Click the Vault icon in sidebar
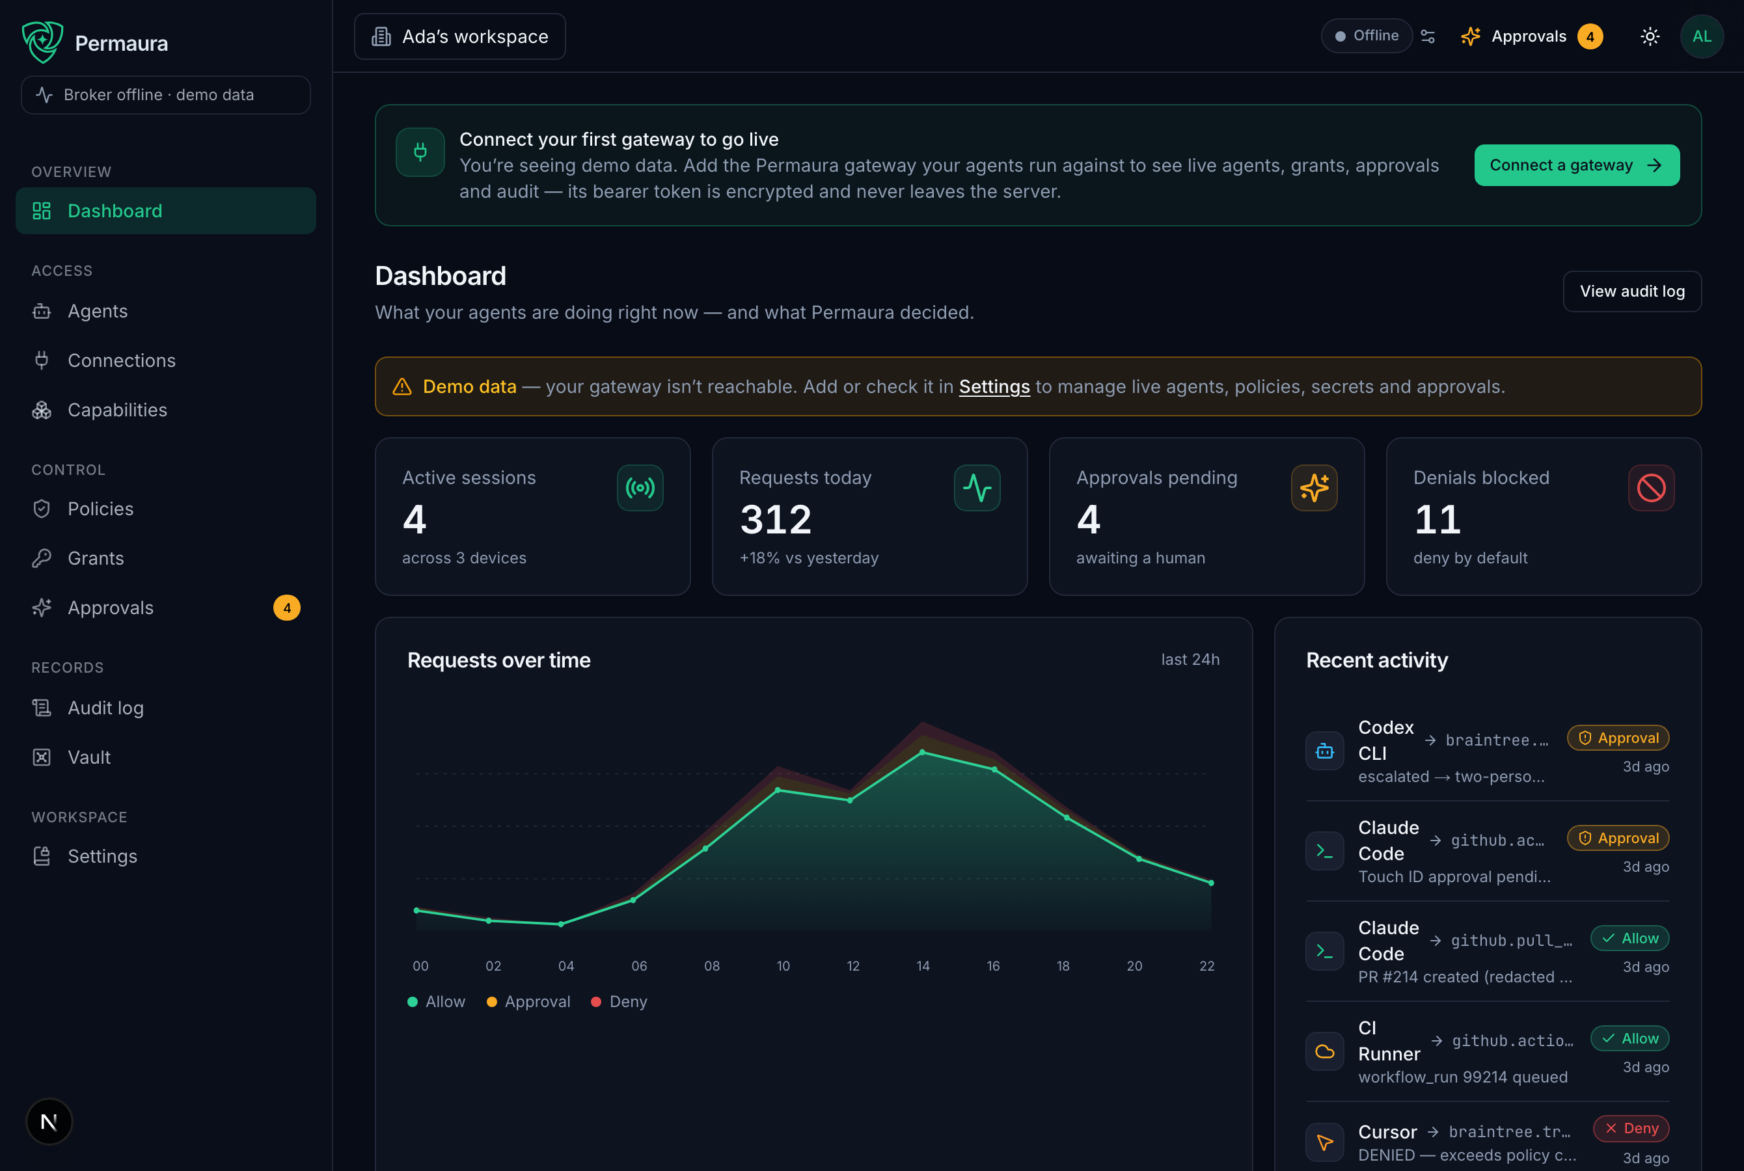1744x1171 pixels. pos(42,757)
